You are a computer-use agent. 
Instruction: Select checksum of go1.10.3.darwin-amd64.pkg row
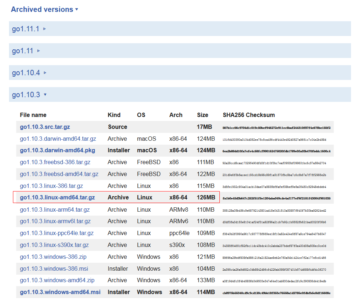pos(277,151)
